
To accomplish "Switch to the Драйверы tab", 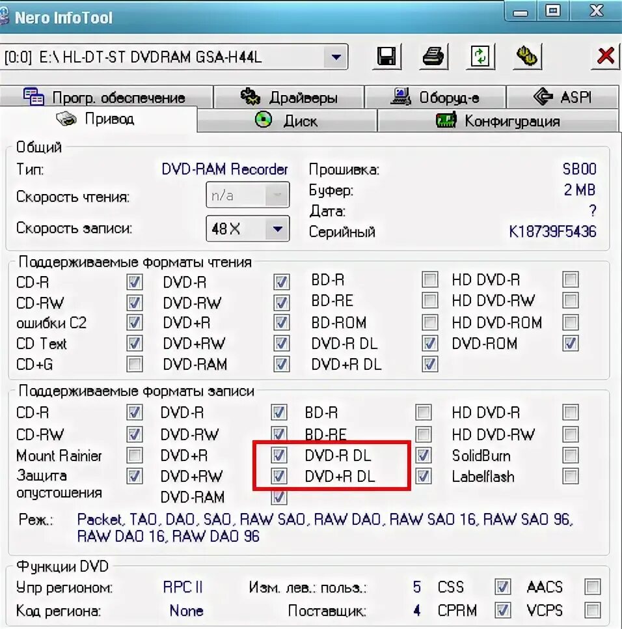I will (x=289, y=97).
